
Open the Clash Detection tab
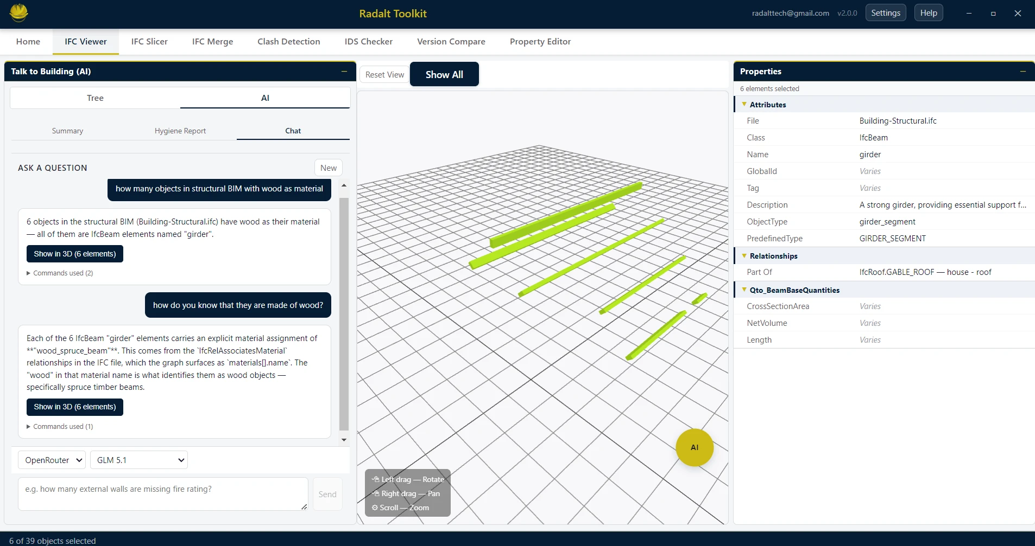(x=289, y=42)
